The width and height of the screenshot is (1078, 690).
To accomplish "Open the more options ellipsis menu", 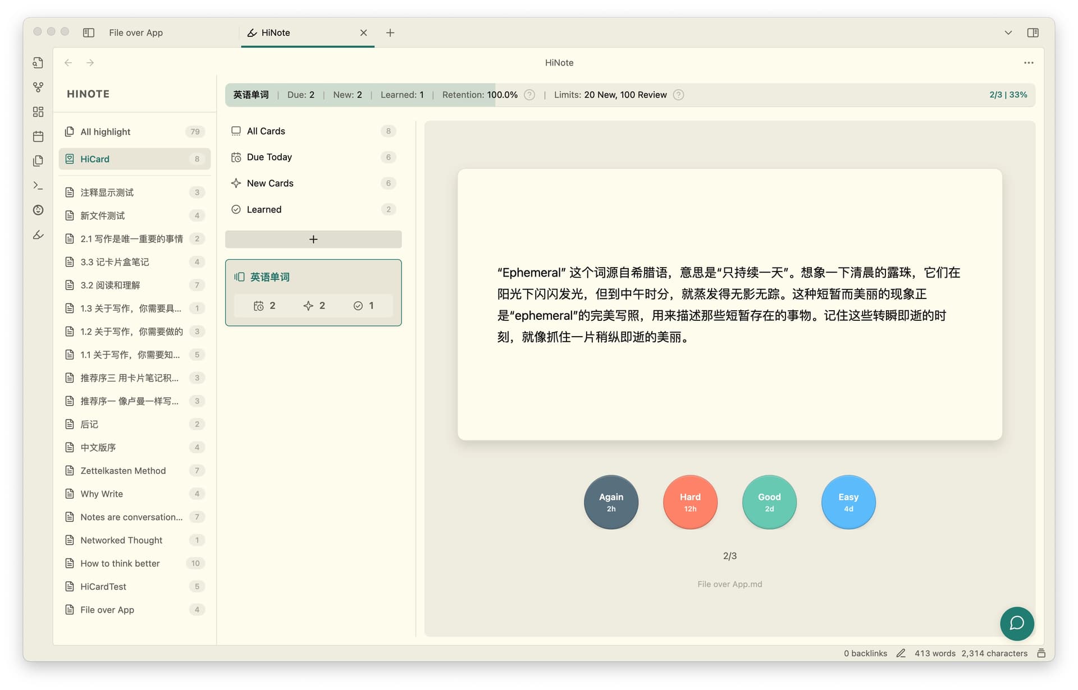I will 1029,63.
